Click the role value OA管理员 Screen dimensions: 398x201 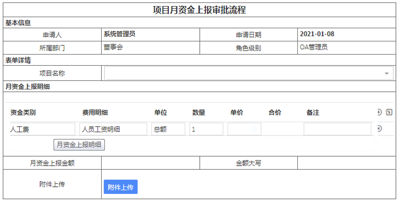coord(314,47)
